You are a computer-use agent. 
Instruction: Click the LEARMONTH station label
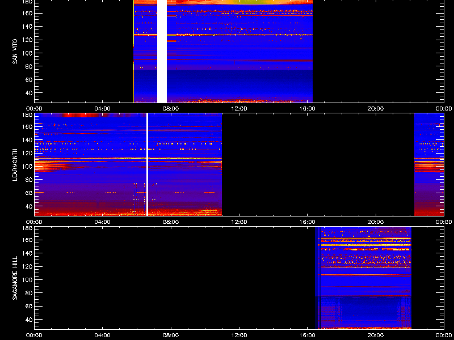(15, 165)
